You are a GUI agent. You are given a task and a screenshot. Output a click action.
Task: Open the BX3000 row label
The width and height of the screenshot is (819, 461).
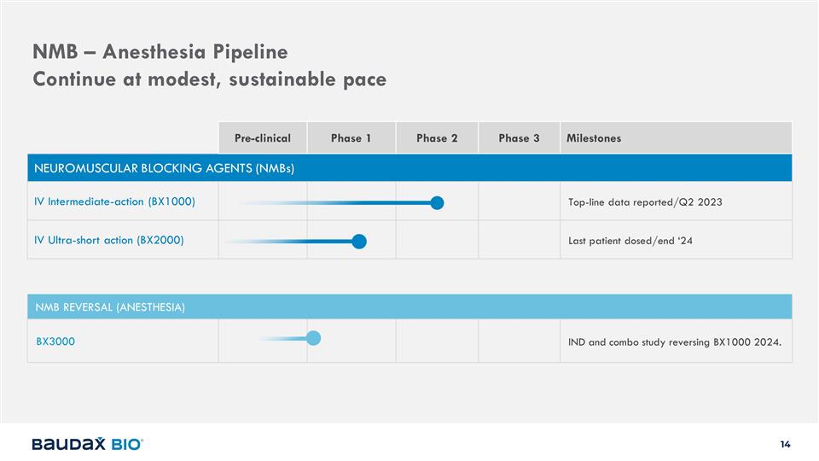pos(55,341)
